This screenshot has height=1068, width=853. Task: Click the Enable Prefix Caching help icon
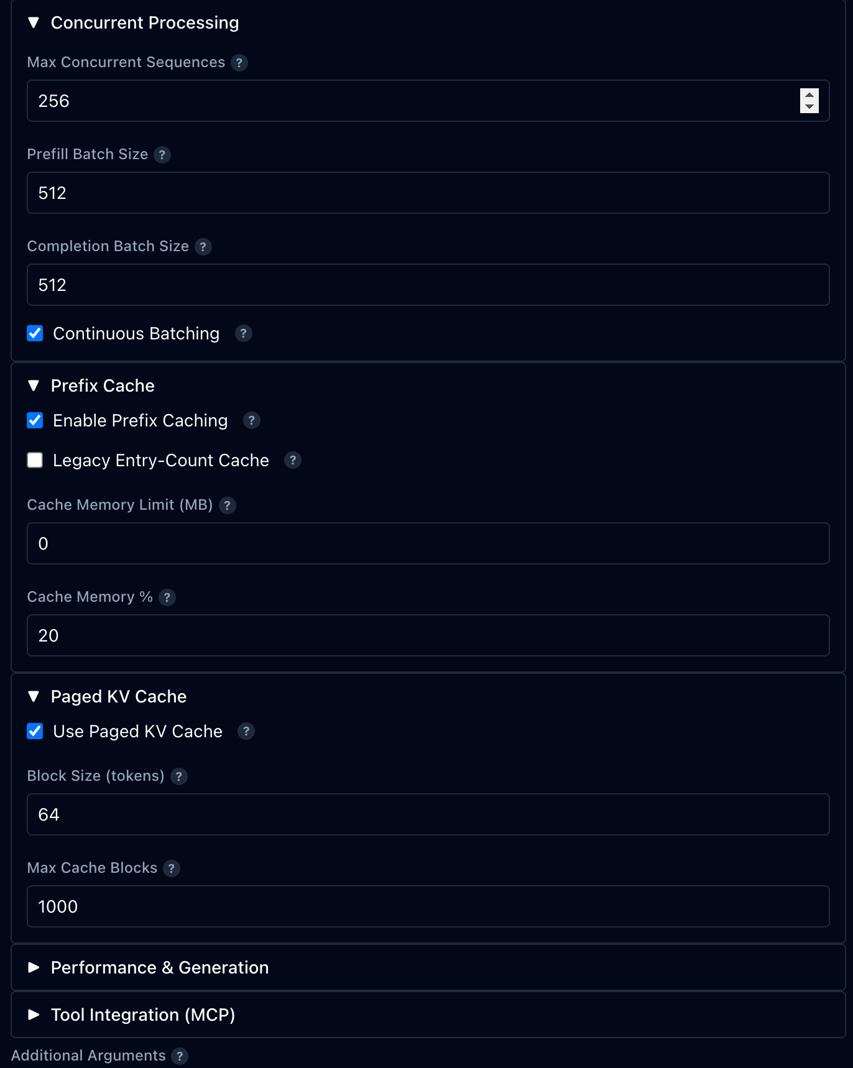pyautogui.click(x=251, y=421)
